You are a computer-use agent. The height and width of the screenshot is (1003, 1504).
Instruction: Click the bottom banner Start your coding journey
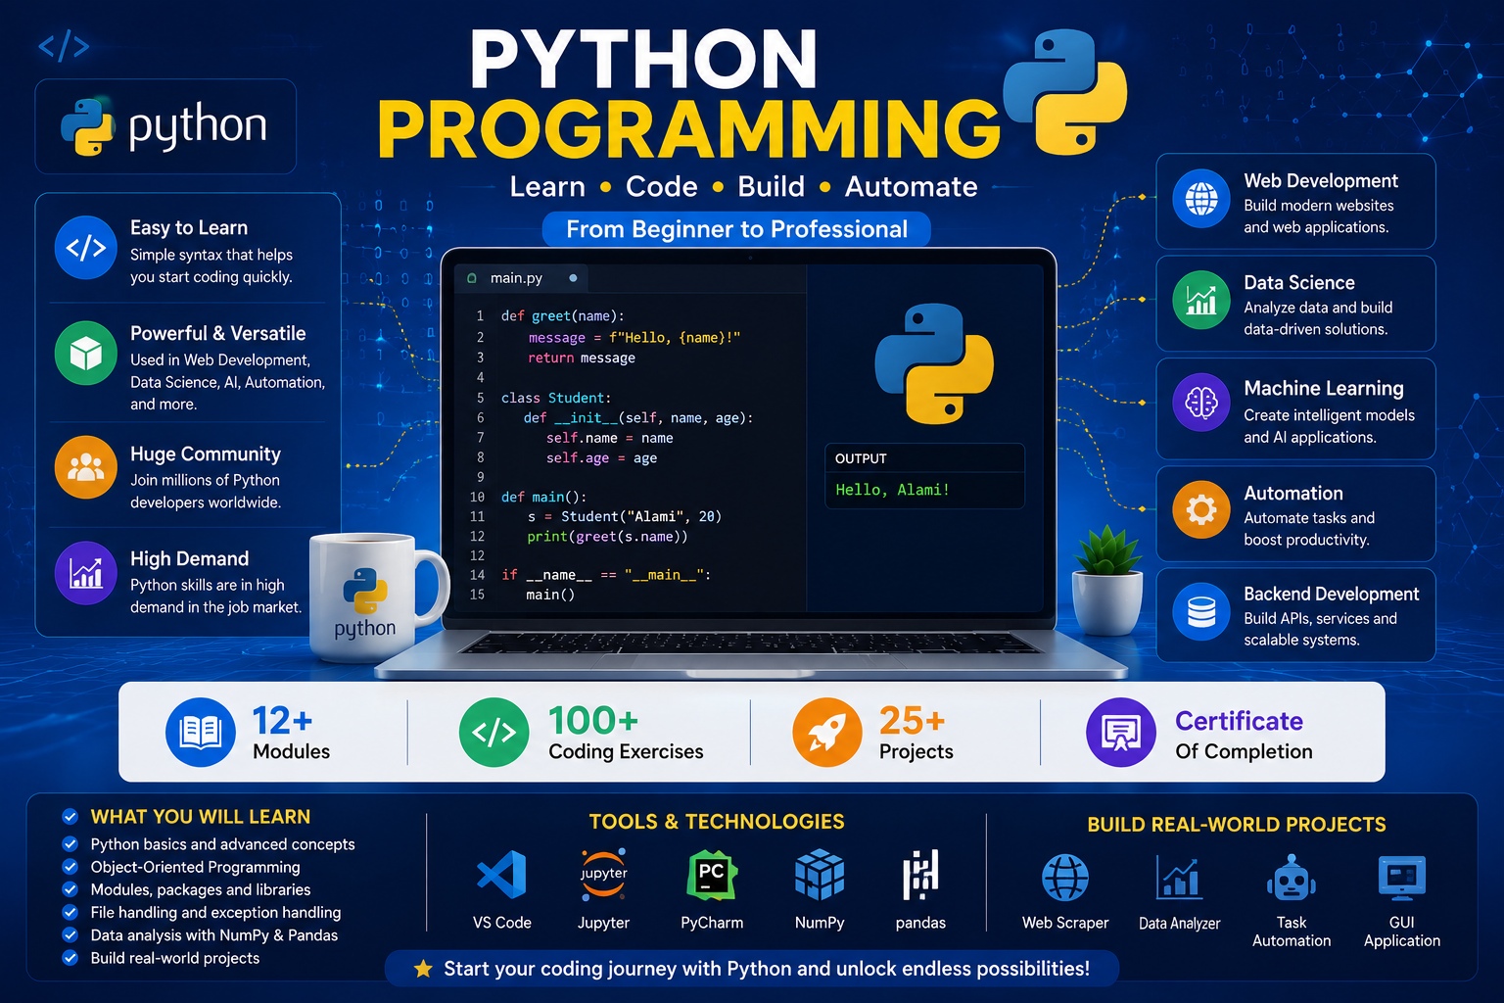752,969
